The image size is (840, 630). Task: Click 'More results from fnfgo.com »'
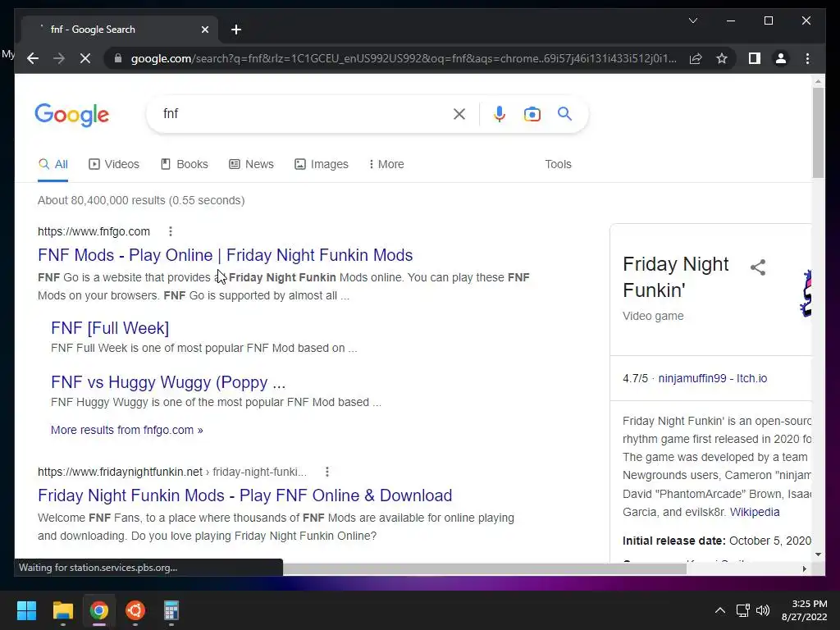[x=127, y=430]
